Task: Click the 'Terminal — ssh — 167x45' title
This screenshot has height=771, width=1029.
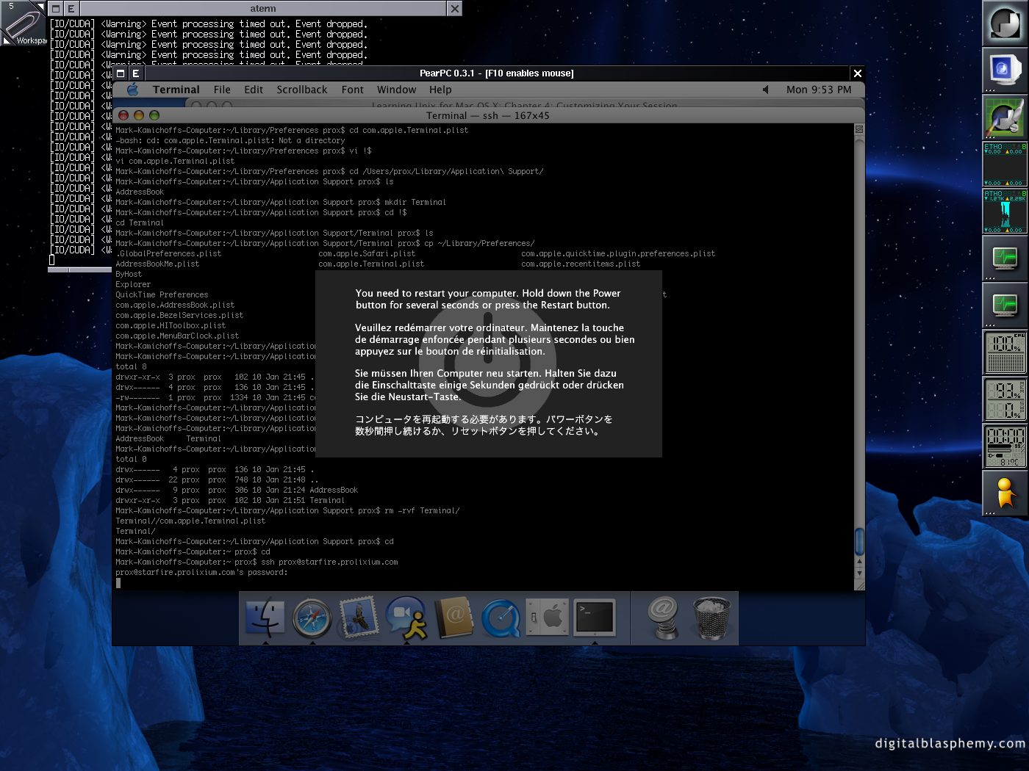Action: pyautogui.click(x=488, y=115)
